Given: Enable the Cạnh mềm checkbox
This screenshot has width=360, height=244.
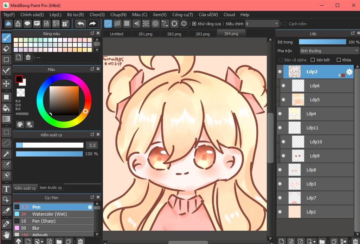Looking at the screenshot, I should (x=285, y=24).
